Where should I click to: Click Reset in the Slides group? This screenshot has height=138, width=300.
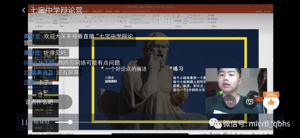[64, 19]
